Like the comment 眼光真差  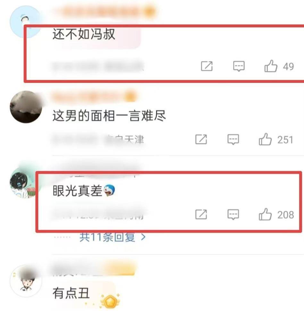265,214
